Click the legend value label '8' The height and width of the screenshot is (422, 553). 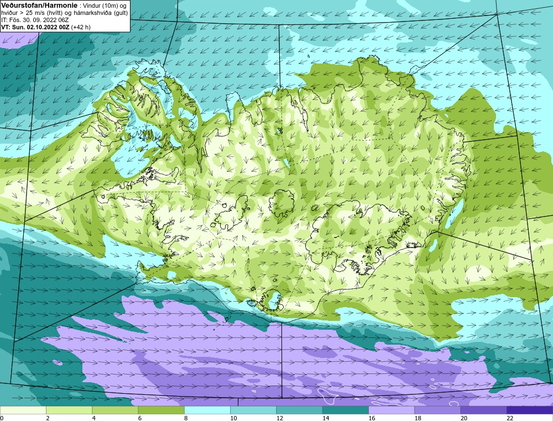(186, 418)
